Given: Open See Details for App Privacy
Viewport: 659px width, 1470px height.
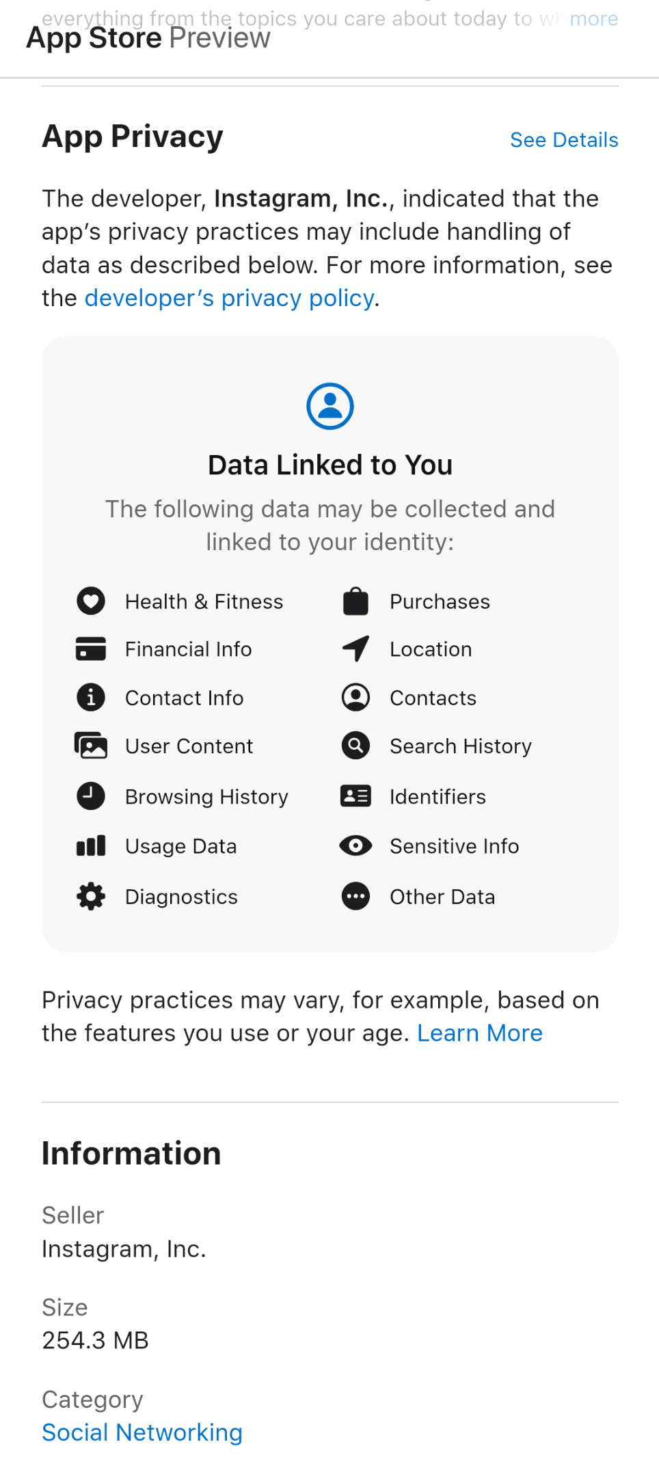Looking at the screenshot, I should (x=564, y=140).
